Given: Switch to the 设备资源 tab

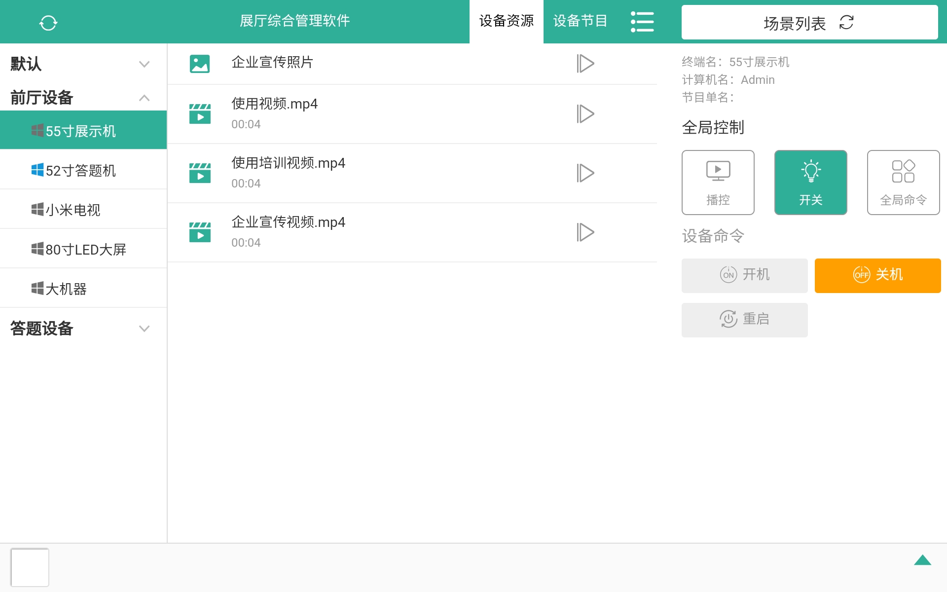Looking at the screenshot, I should pos(506,21).
